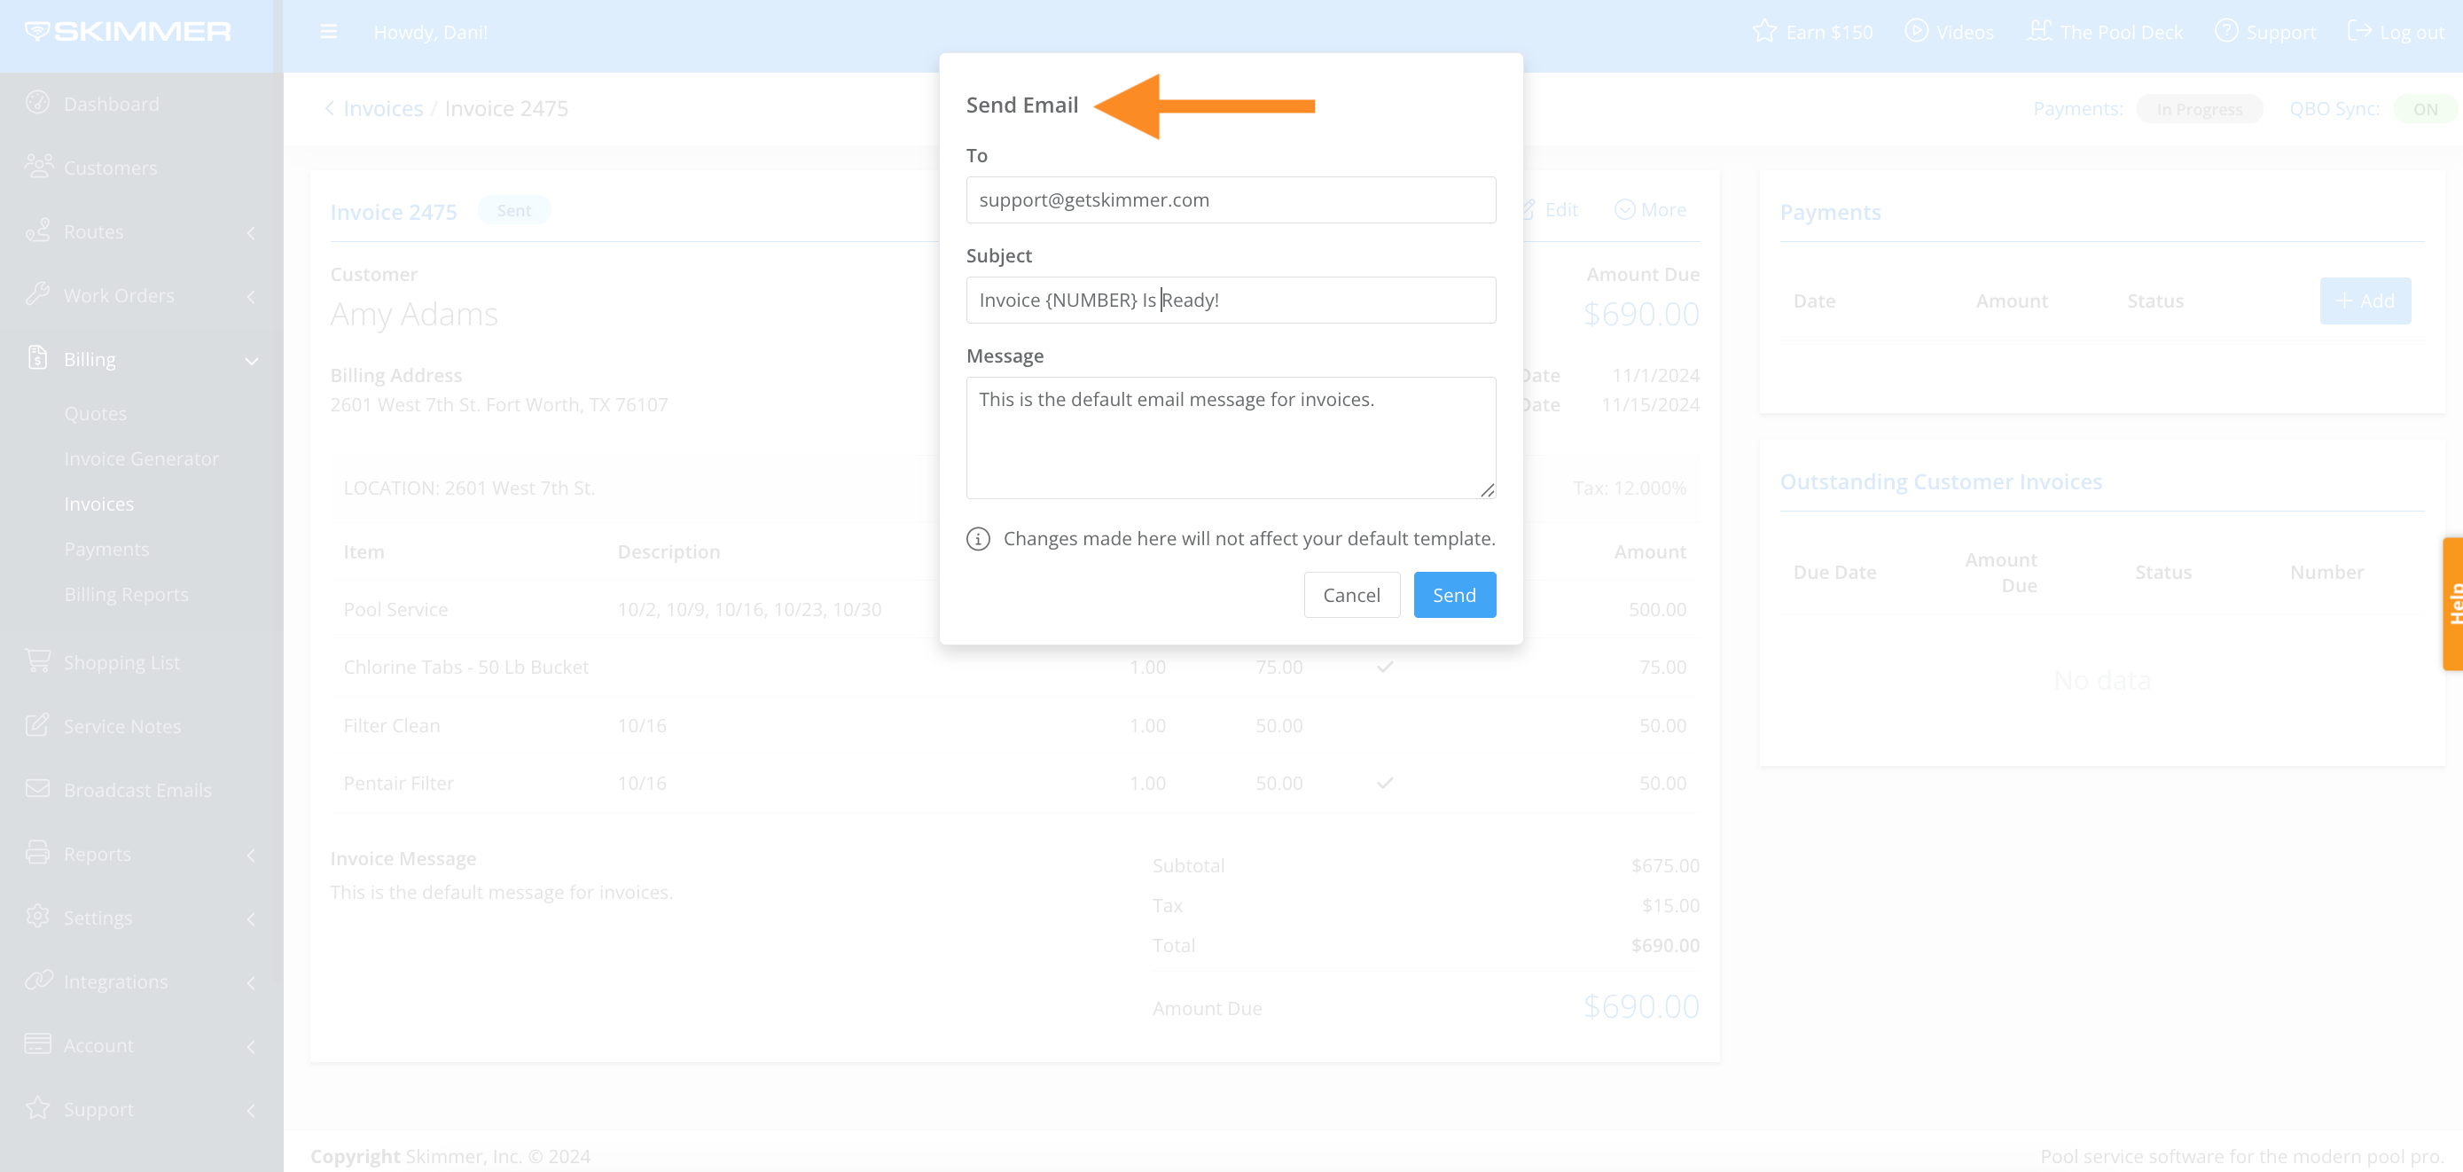Image resolution: width=2463 pixels, height=1172 pixels.
Task: Click the In Progress payments badge
Action: coord(2199,109)
